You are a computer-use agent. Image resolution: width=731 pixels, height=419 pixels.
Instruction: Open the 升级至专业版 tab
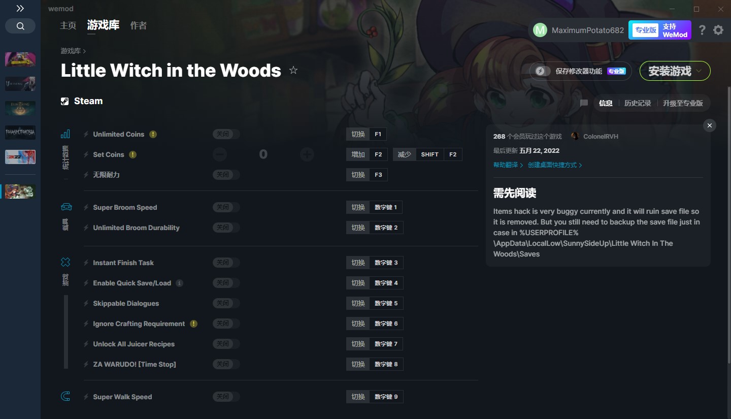(683, 103)
